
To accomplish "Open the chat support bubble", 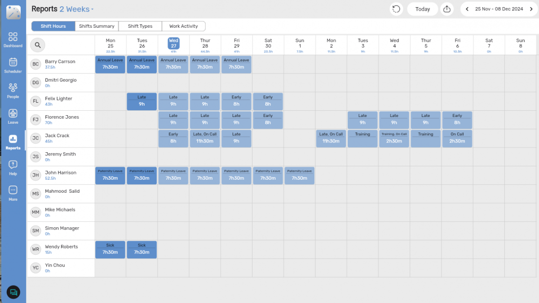I will 13,292.
